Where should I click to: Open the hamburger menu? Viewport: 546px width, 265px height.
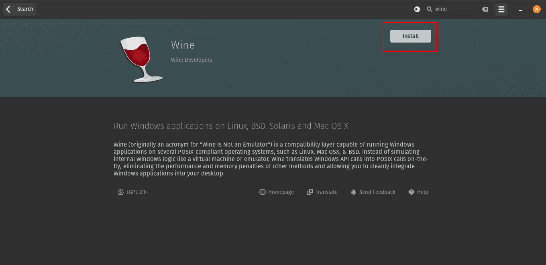501,9
